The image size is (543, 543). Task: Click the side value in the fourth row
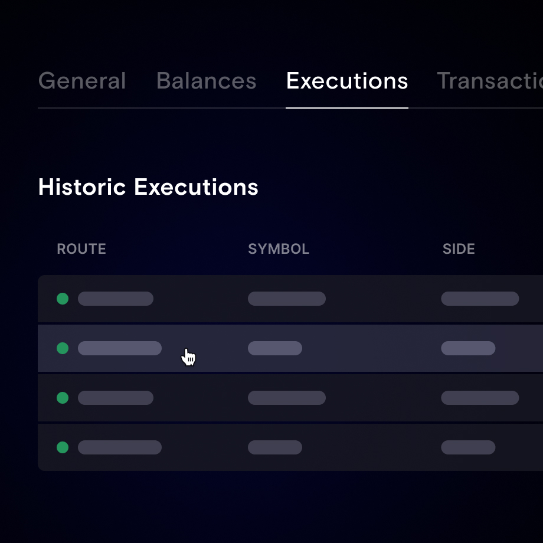pyautogui.click(x=468, y=447)
